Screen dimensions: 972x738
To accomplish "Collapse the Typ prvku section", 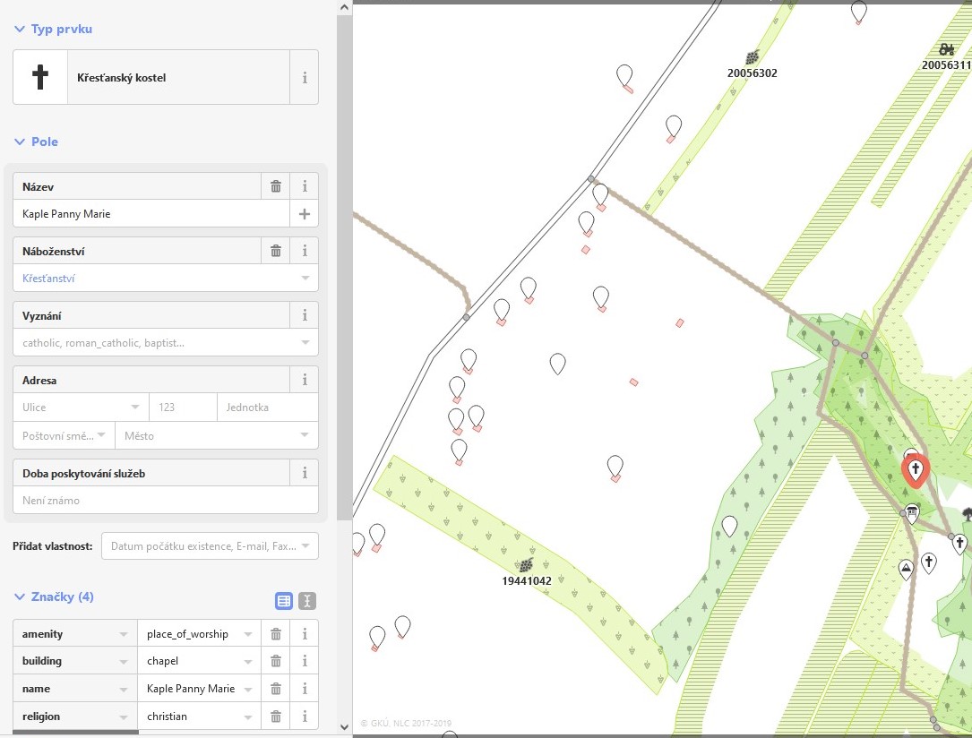I will click(x=20, y=30).
